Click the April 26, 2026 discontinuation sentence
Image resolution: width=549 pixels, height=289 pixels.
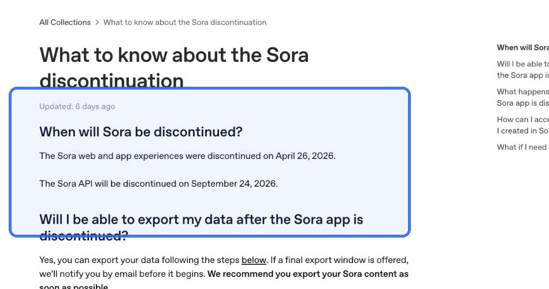click(x=187, y=156)
